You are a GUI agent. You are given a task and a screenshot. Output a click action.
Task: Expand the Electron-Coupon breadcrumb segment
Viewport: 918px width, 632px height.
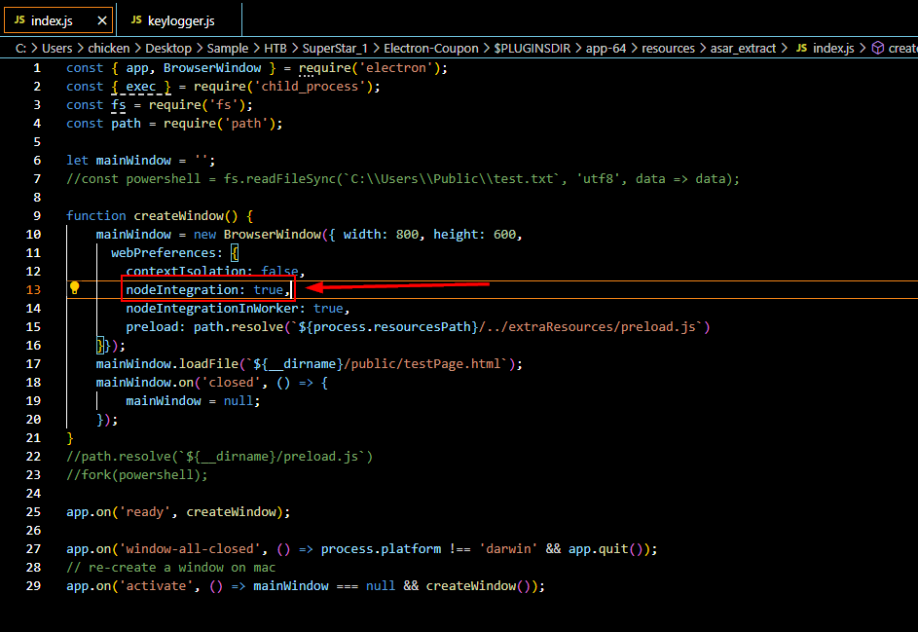(x=430, y=48)
